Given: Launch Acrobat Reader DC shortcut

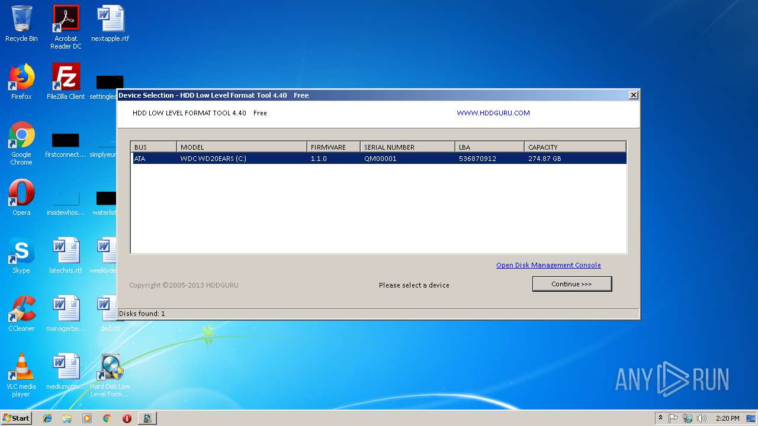Looking at the screenshot, I should coord(66,27).
